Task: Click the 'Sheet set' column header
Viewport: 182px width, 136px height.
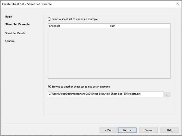Action: 79,26
